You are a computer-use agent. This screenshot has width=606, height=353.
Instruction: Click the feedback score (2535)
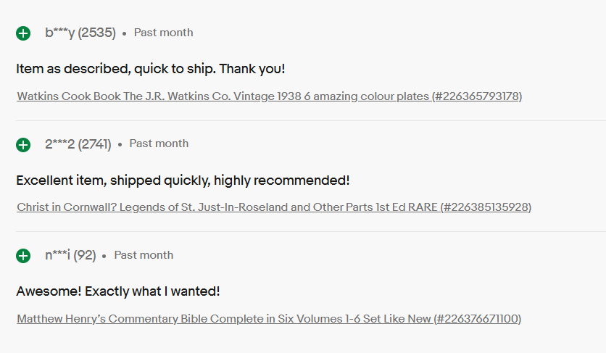97,33
